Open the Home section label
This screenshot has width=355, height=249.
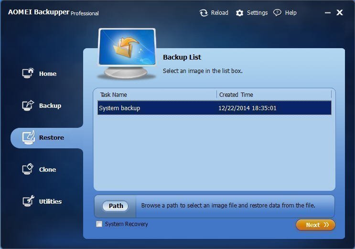[48, 73]
